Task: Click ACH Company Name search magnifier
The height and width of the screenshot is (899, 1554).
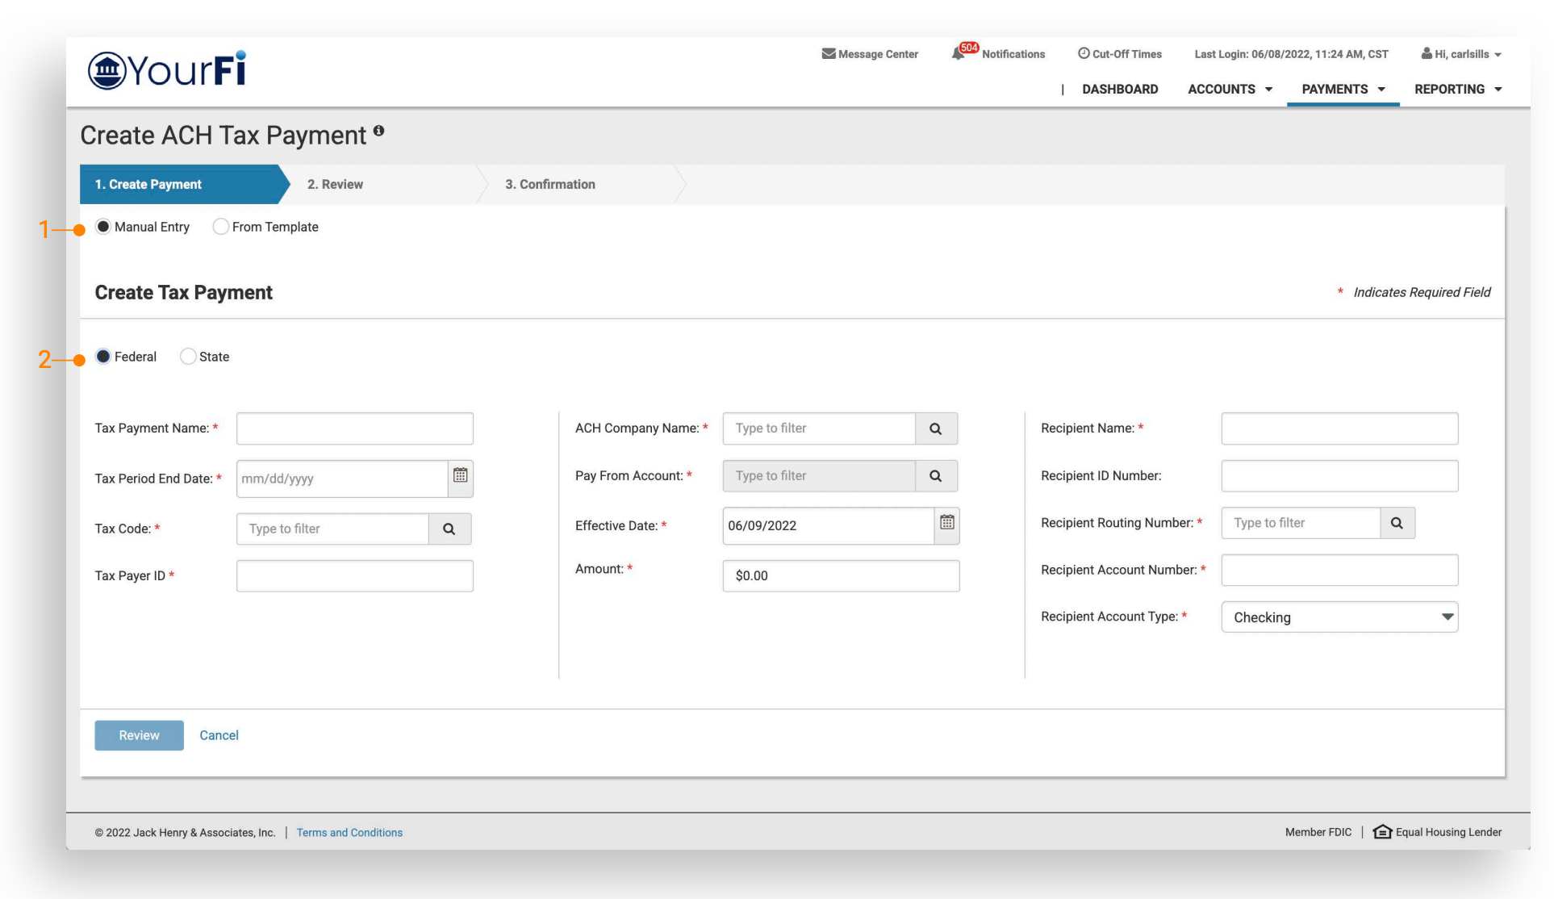Action: click(x=935, y=429)
